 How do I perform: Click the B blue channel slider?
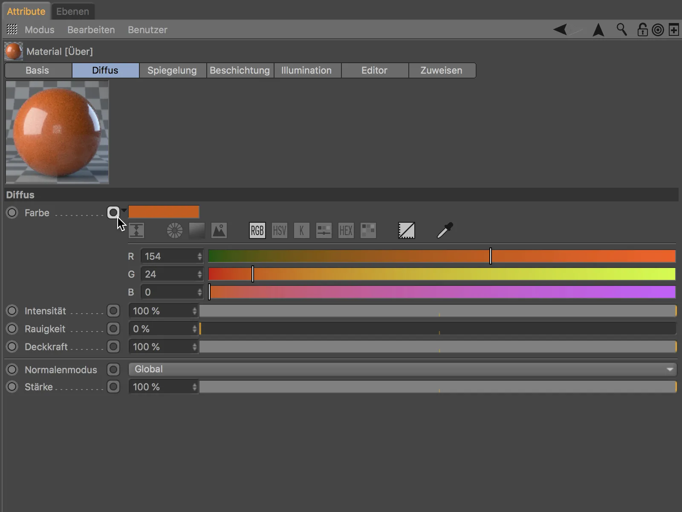(442, 292)
